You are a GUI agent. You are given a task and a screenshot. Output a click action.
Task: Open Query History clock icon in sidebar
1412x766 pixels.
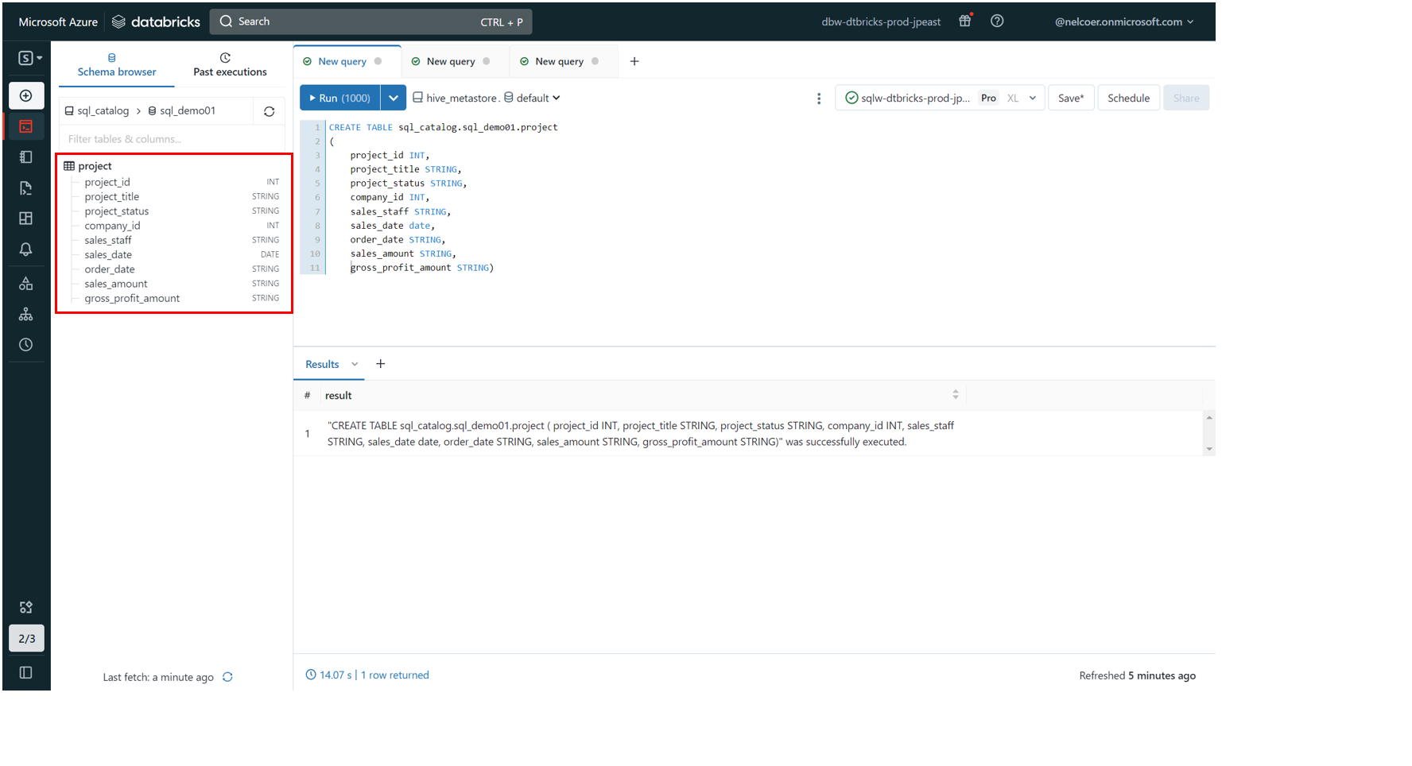click(x=26, y=345)
